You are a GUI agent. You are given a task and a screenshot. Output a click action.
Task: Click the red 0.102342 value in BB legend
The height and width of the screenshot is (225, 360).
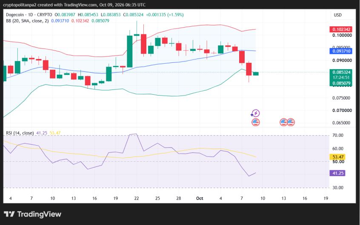[80, 21]
